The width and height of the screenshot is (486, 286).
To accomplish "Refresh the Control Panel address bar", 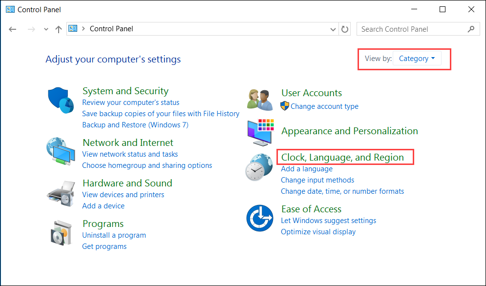I will tap(345, 29).
